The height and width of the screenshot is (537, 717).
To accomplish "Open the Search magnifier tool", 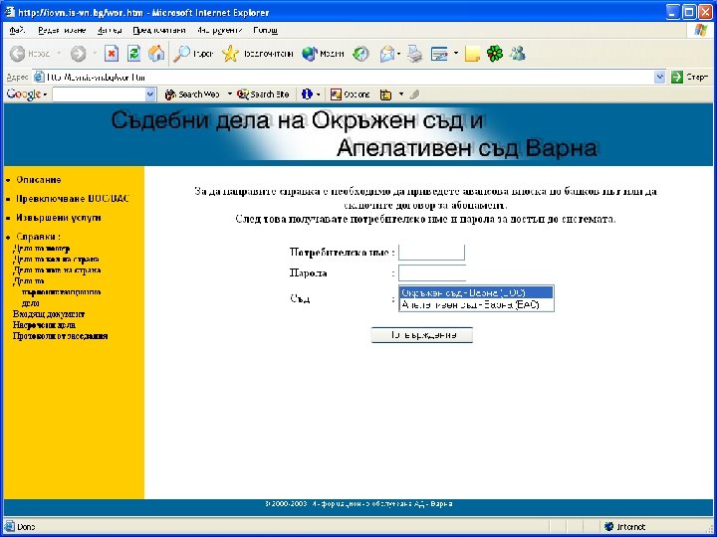I will (181, 54).
